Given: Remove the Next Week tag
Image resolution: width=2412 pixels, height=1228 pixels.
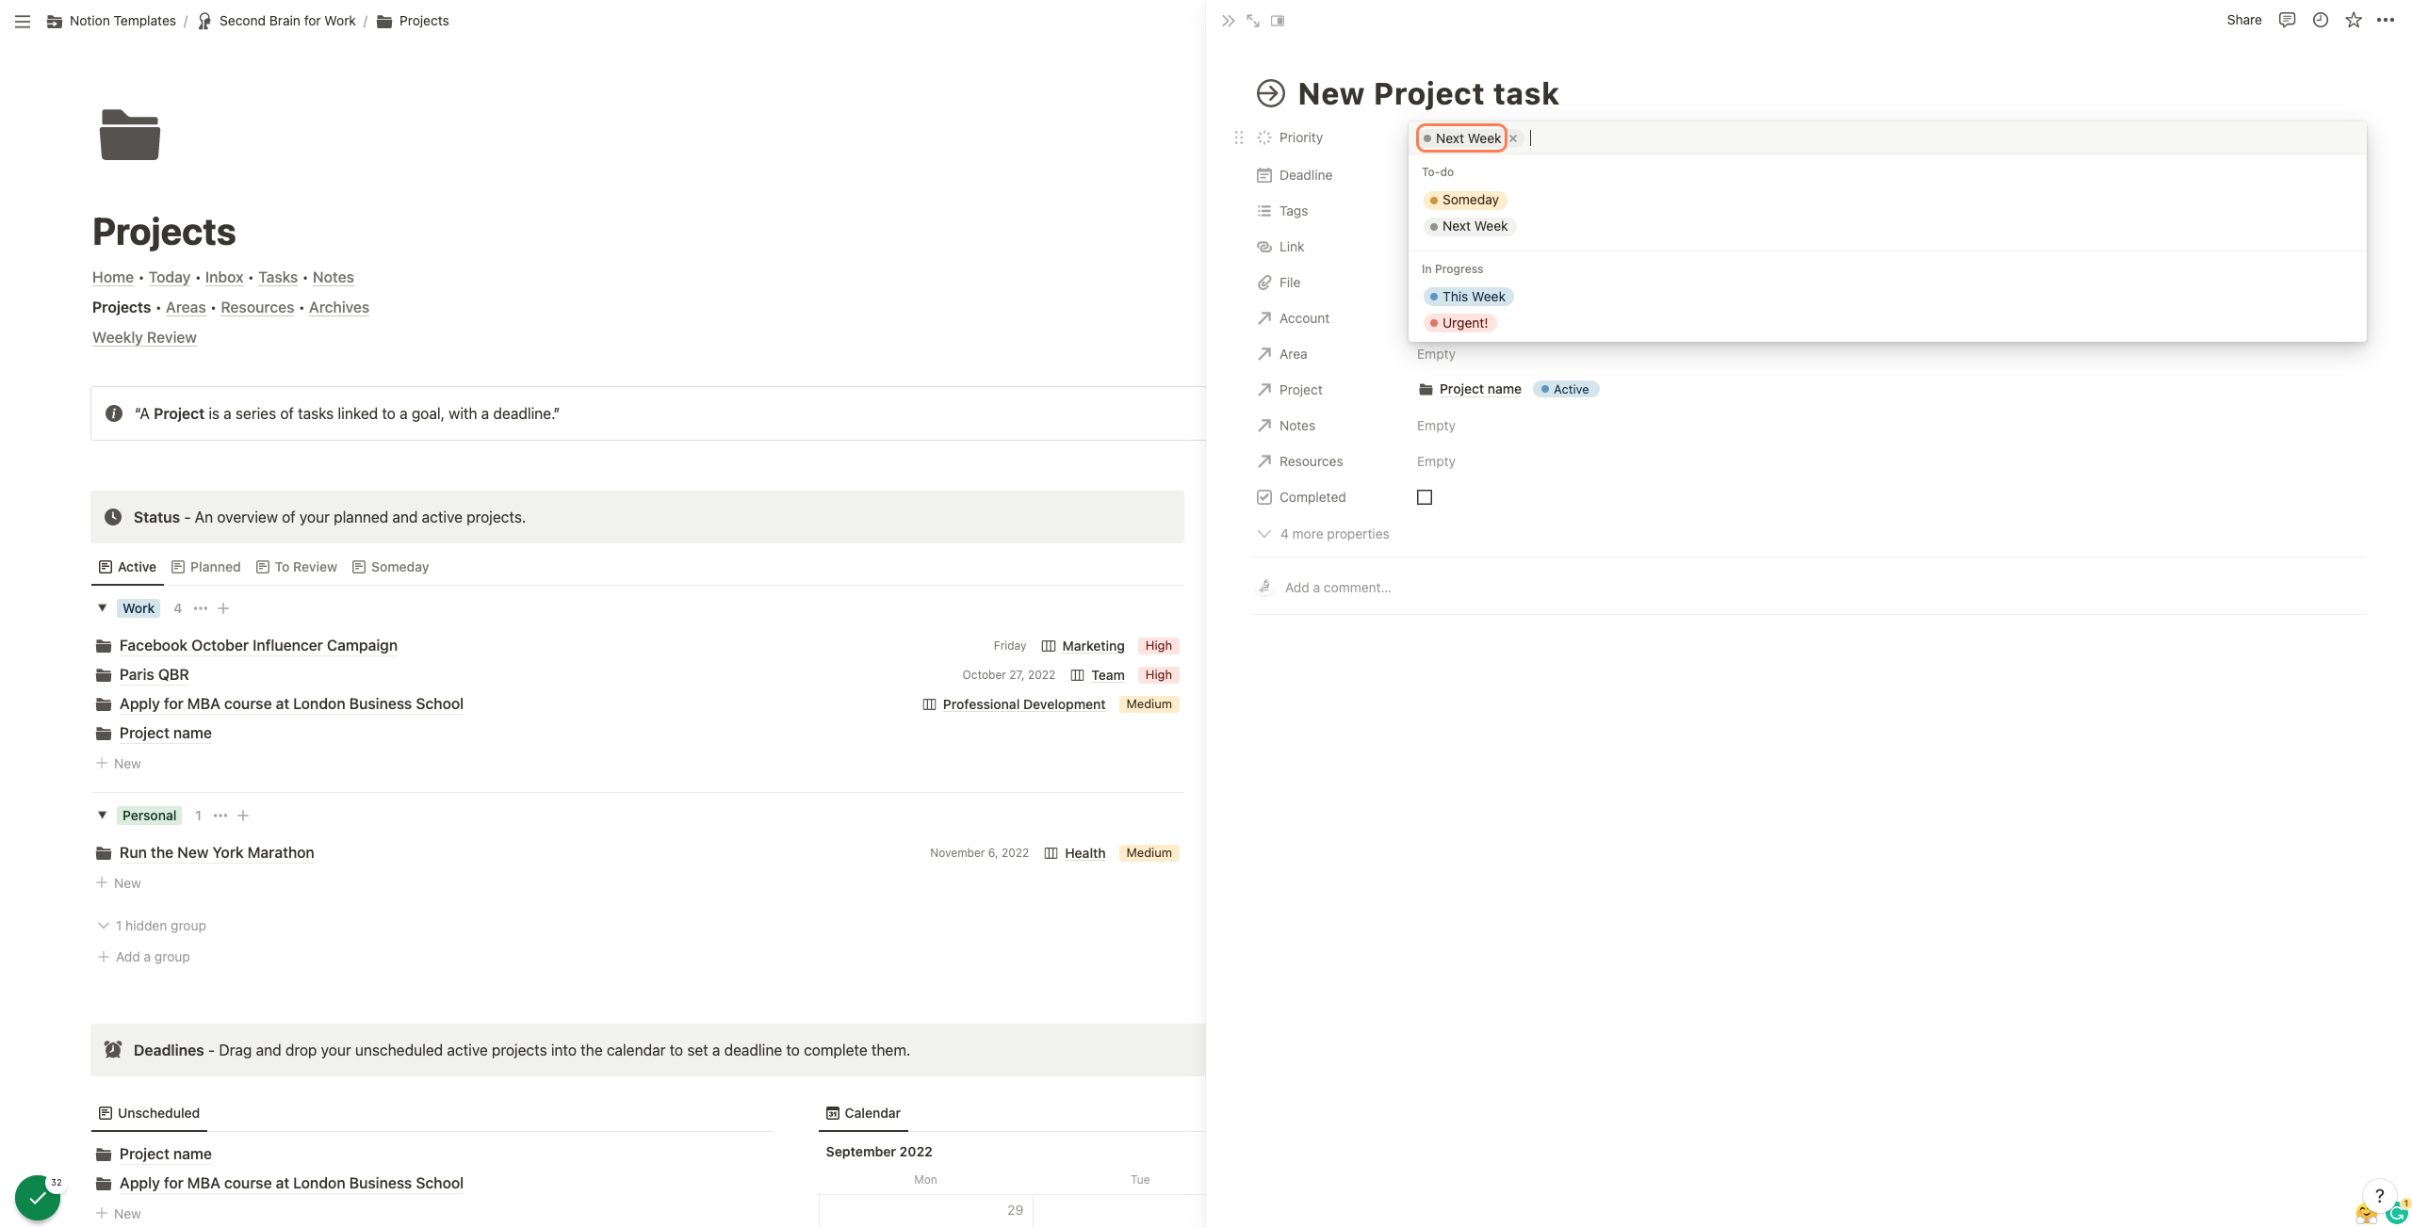Looking at the screenshot, I should [1513, 138].
